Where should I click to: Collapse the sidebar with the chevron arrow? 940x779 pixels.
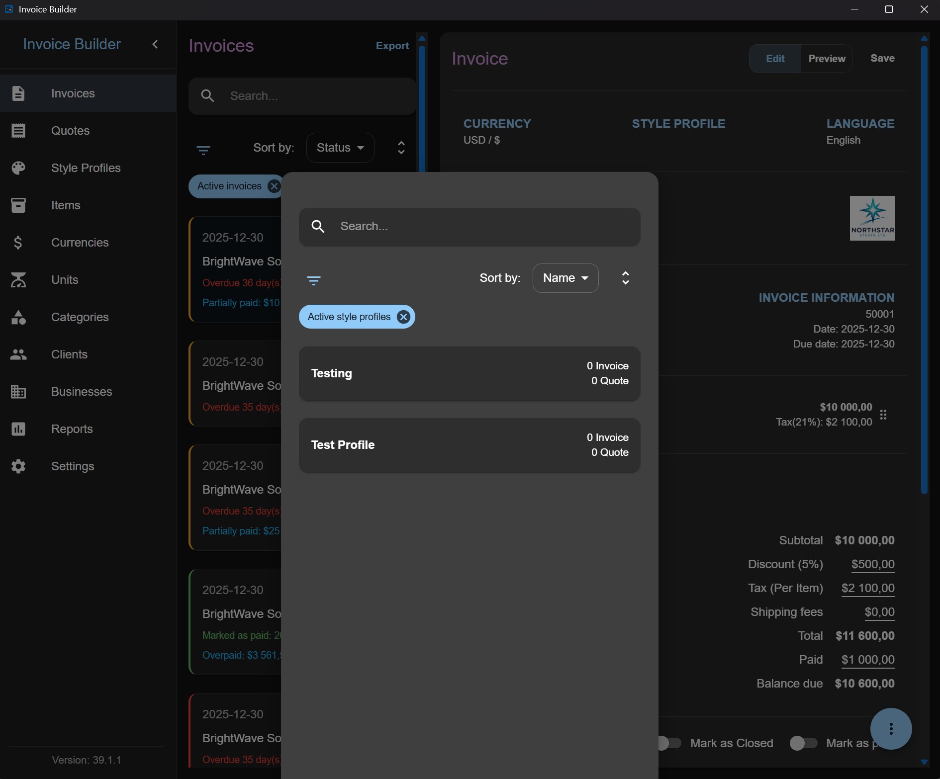click(x=155, y=44)
